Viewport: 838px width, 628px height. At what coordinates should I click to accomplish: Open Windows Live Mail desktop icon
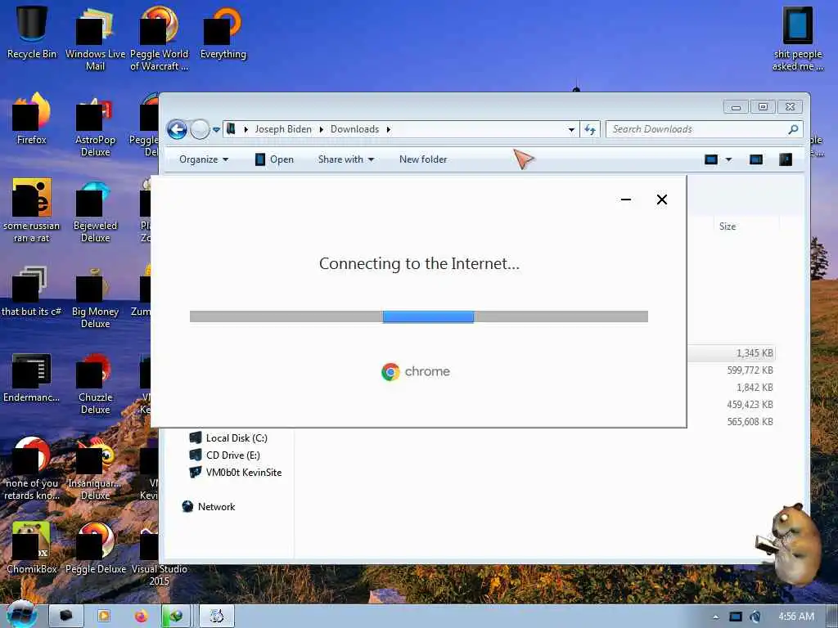click(95, 38)
